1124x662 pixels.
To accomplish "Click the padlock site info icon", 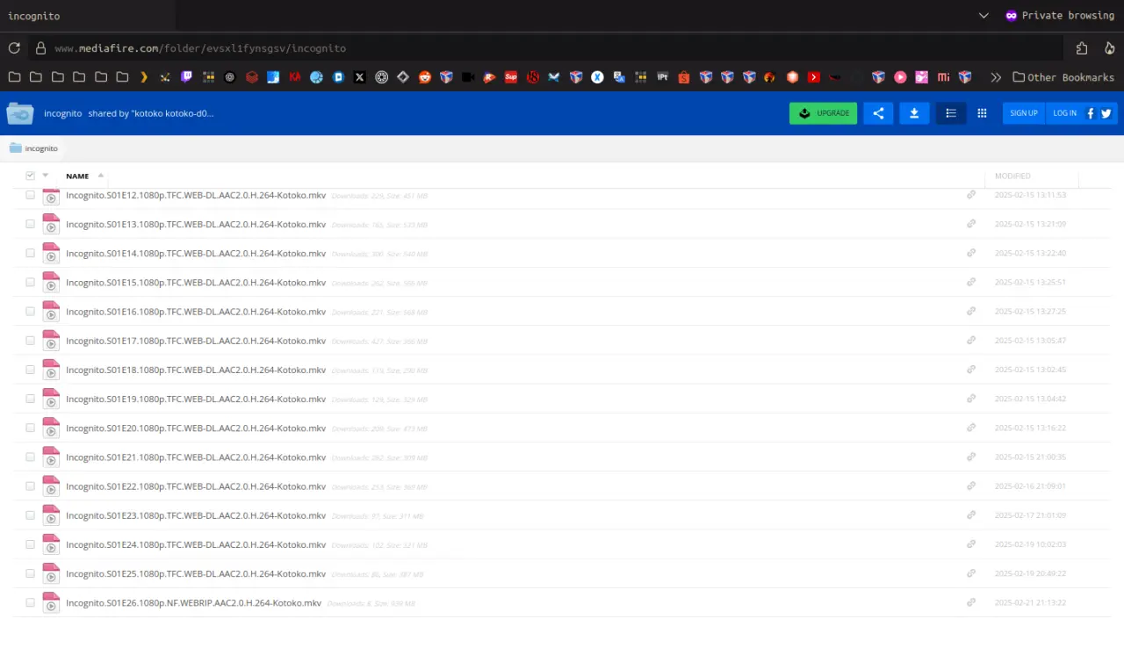I will point(40,48).
